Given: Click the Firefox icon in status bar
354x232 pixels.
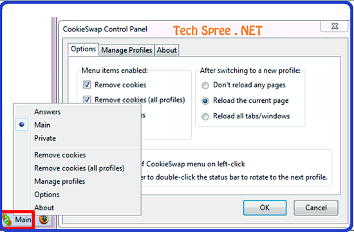Looking at the screenshot, I should click(x=44, y=219).
